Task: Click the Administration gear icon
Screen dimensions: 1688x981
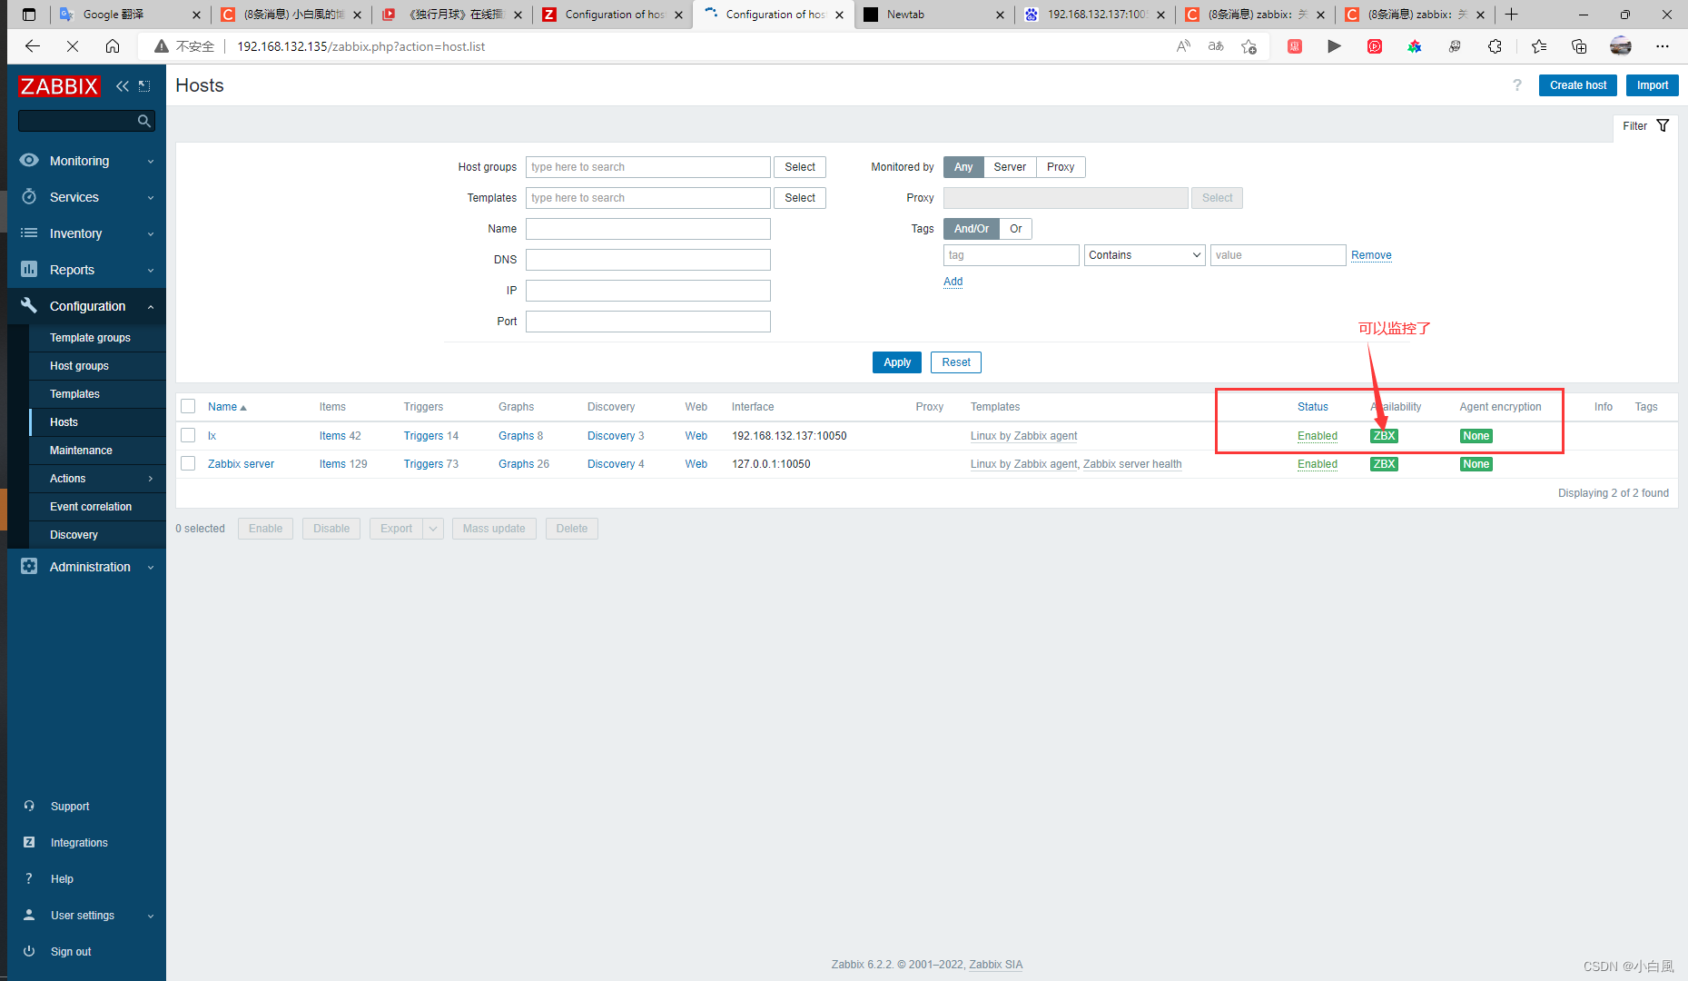Action: click(x=29, y=566)
